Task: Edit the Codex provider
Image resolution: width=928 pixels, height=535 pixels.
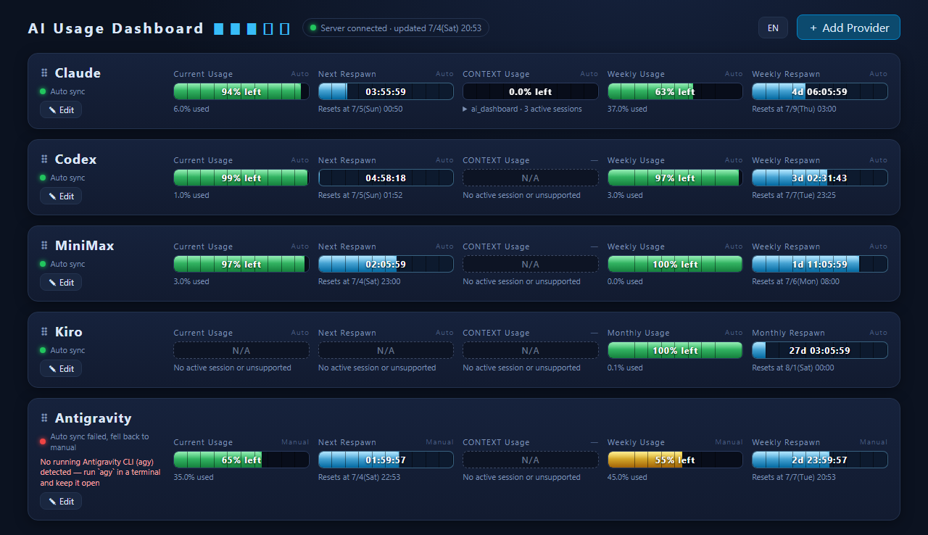Action: (61, 196)
